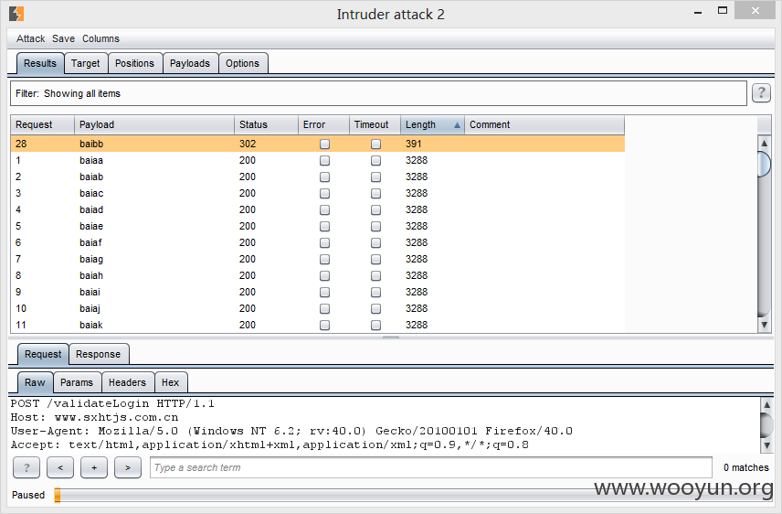The height and width of the screenshot is (514, 782).
Task: Open the Attack menu
Action: [30, 38]
